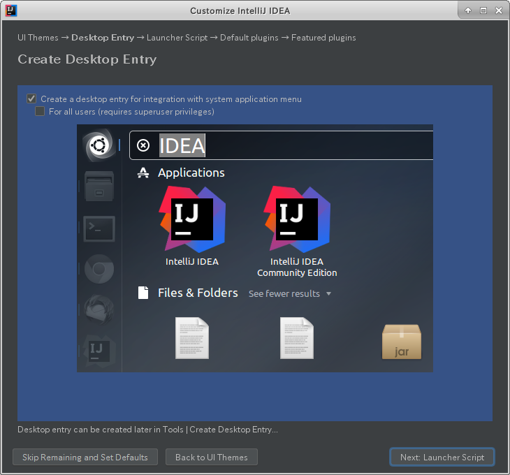Click the Chrome icon in preview dock
Viewport: 510px width, 475px height.
99,269
